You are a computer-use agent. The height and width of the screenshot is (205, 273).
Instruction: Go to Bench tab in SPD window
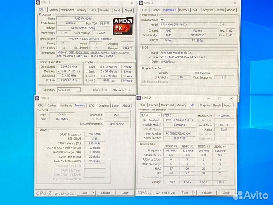[x=217, y=105]
